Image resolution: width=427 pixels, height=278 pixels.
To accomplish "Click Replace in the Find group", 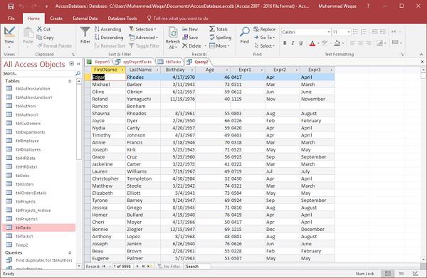I will coord(265,29).
